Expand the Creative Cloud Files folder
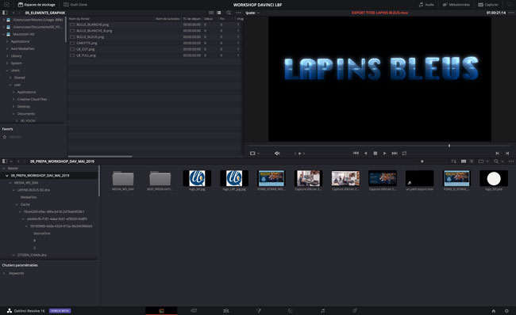Viewport: 516px width, 315px height. (x=13, y=99)
